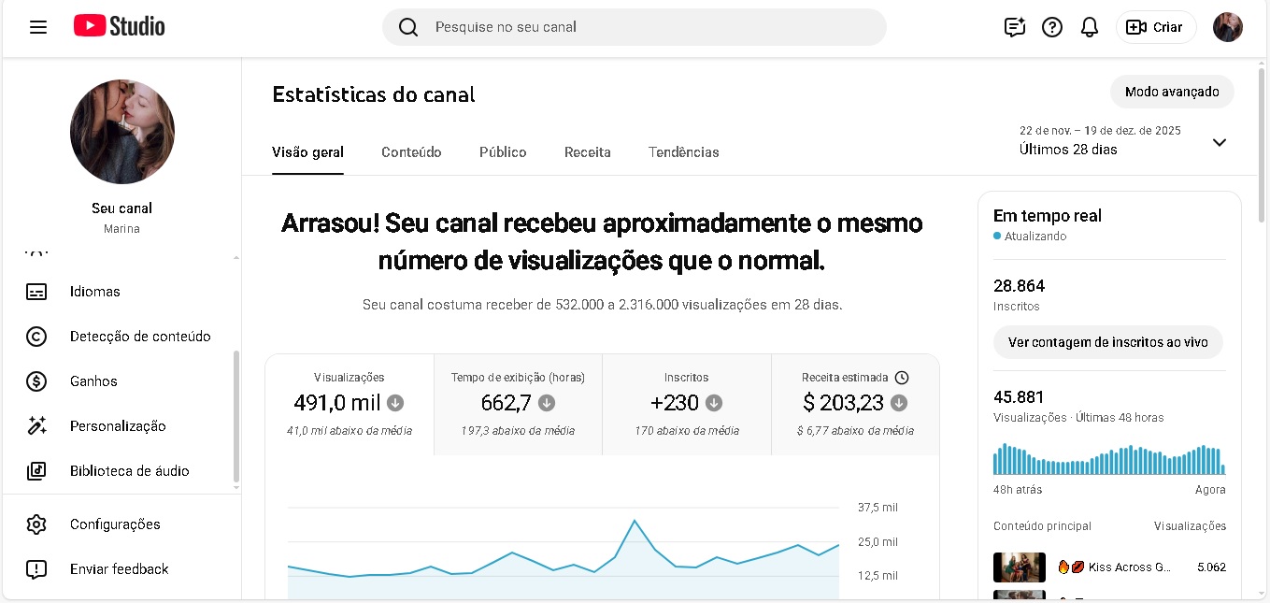Screen dimensions: 1270x603
Task: Open the Criar create menu
Action: [x=1156, y=27]
